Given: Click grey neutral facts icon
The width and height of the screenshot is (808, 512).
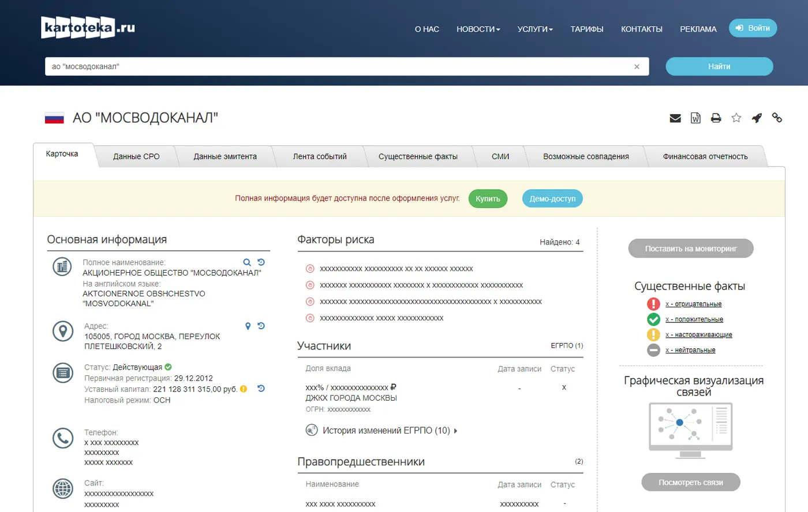Looking at the screenshot, I should 653,350.
